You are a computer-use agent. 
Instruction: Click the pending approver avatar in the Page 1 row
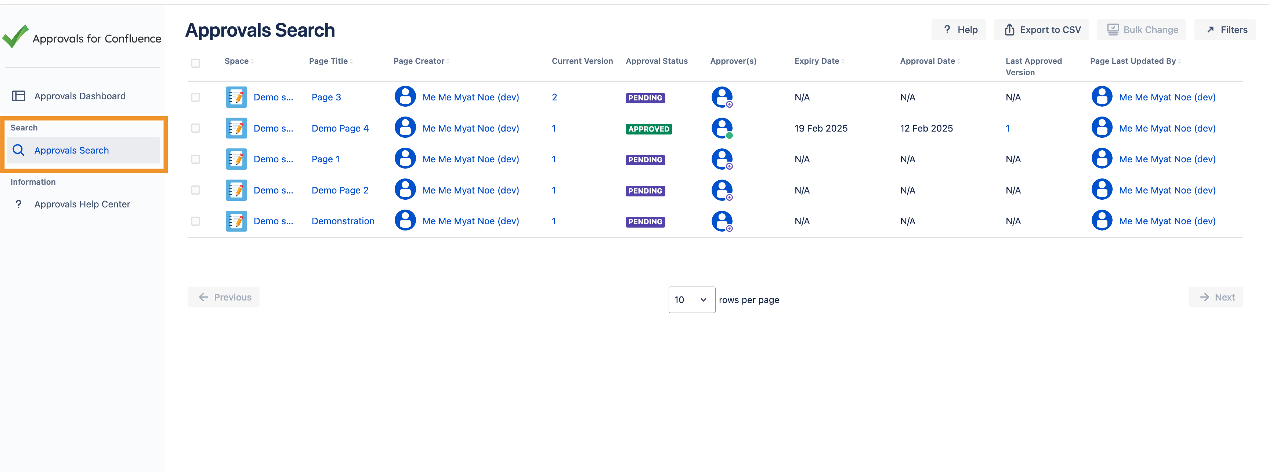click(x=722, y=159)
